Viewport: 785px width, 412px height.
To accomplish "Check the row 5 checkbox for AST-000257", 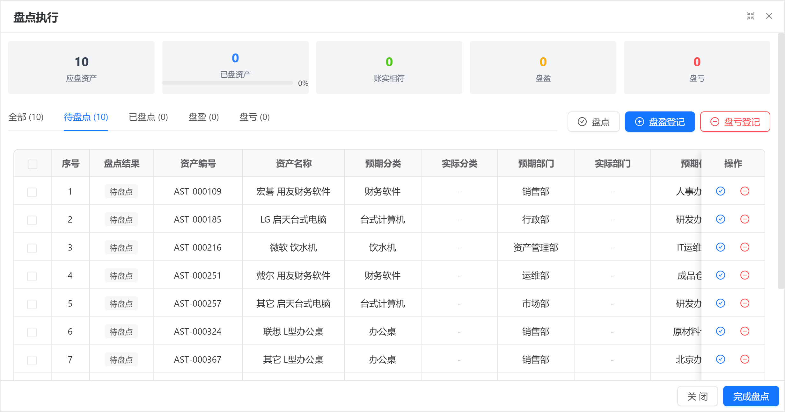I will [x=32, y=304].
